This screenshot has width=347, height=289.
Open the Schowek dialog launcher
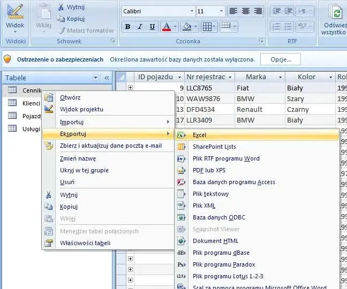[x=113, y=41]
